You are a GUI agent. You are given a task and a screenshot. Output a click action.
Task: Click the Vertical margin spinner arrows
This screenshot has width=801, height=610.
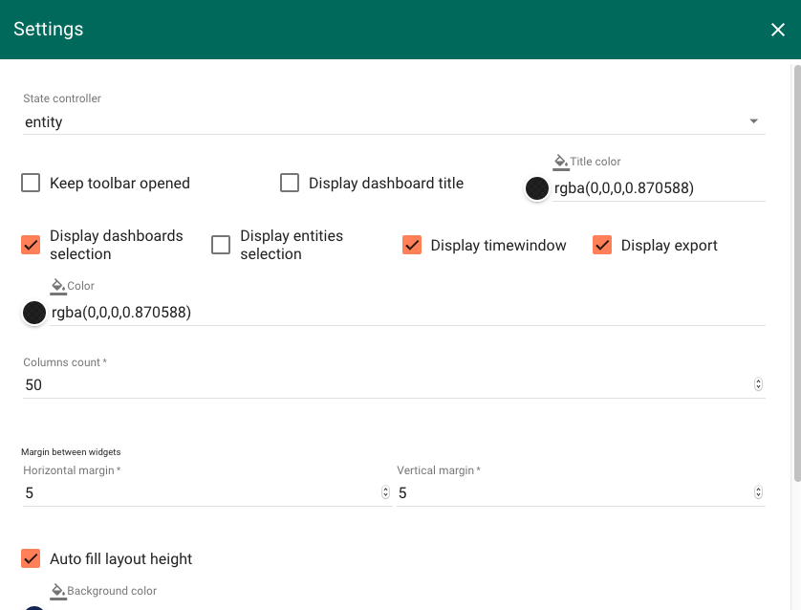click(x=758, y=492)
